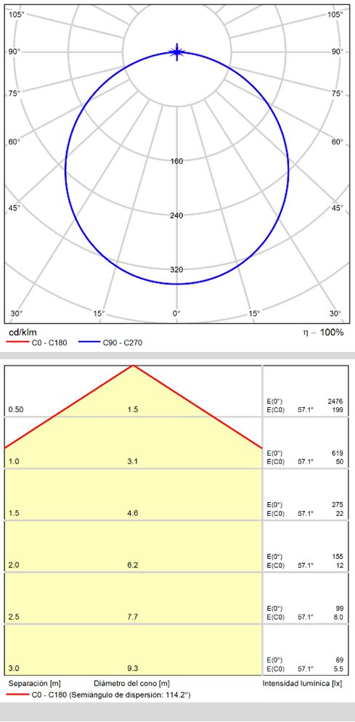Click the 3.0 separation row label

14,668
